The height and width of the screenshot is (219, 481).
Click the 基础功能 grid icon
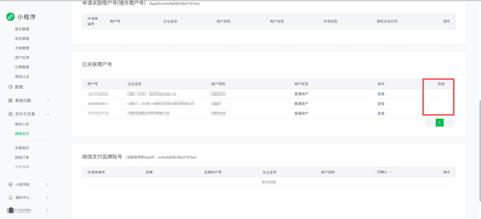click(11, 100)
